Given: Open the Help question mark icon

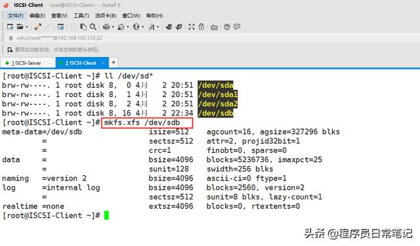Looking at the screenshot, I should click(227, 27).
